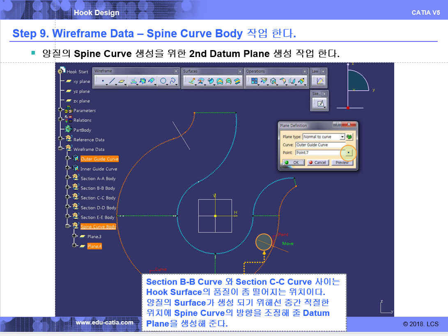Click the Extrude icon in Surfaces toolbar
This screenshot has width=448, height=336.
(x=191, y=81)
